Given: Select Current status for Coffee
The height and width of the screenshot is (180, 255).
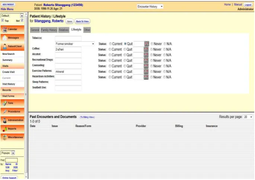Looking at the screenshot, I should pyautogui.click(x=110, y=49).
